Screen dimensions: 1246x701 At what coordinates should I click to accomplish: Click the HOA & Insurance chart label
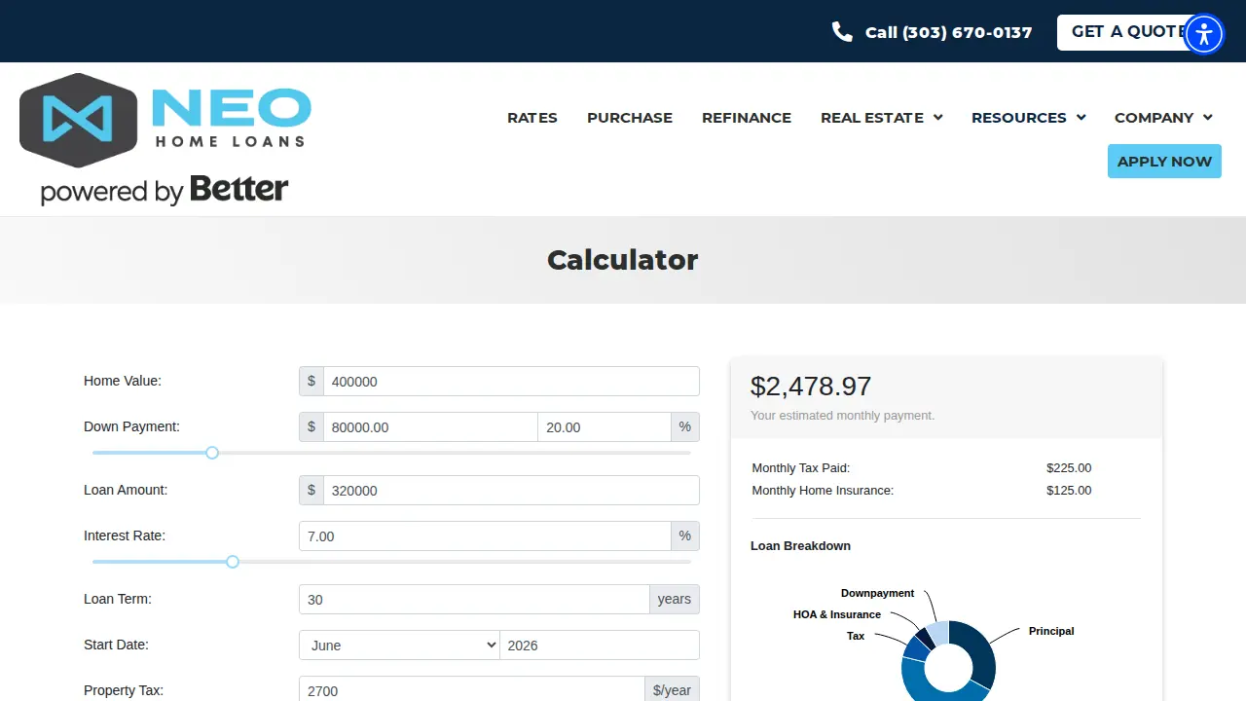pos(837,614)
